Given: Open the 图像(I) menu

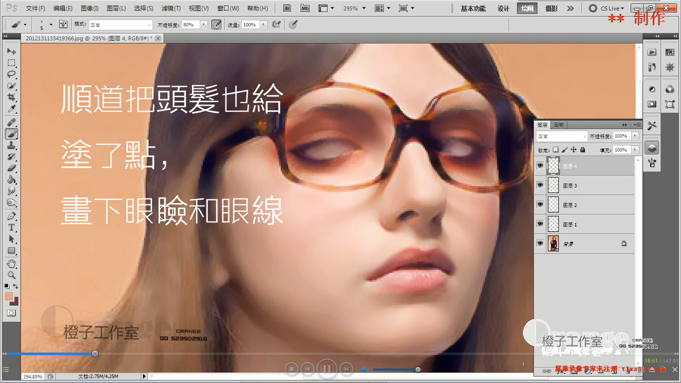Looking at the screenshot, I should [90, 8].
